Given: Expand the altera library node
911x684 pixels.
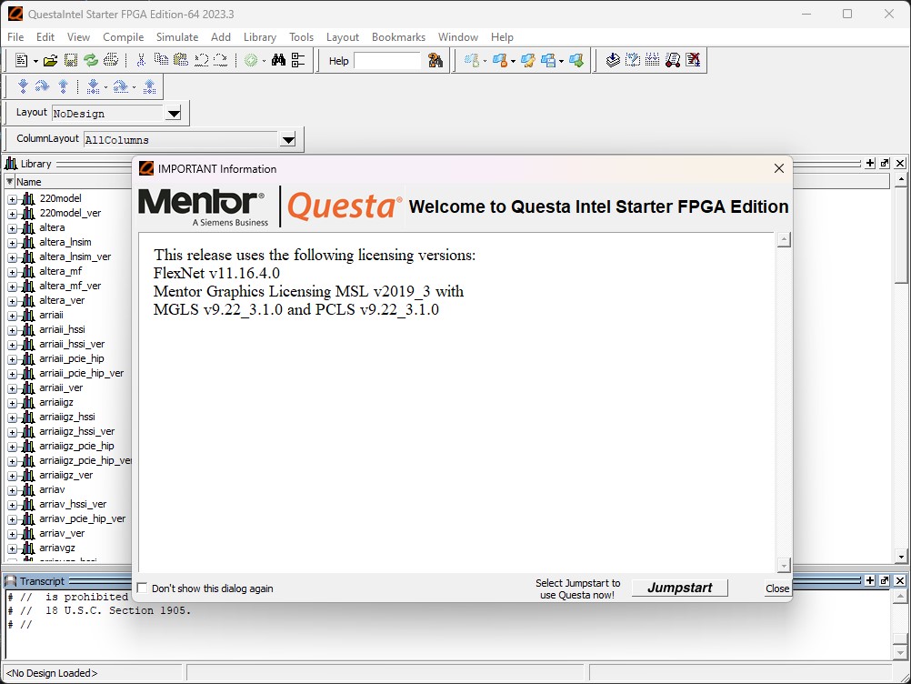Looking at the screenshot, I should point(12,228).
